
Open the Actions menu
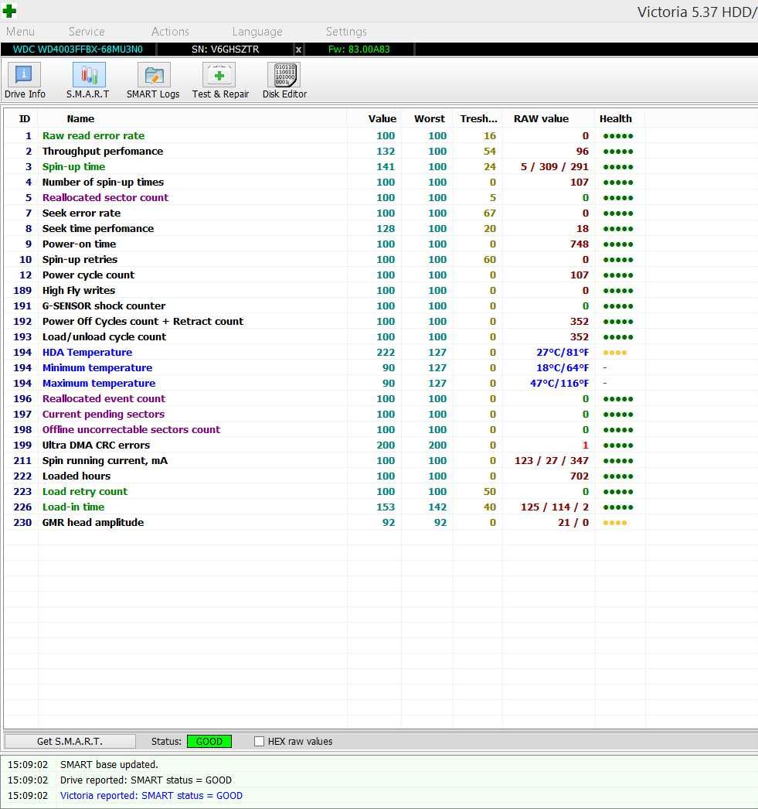(x=170, y=32)
